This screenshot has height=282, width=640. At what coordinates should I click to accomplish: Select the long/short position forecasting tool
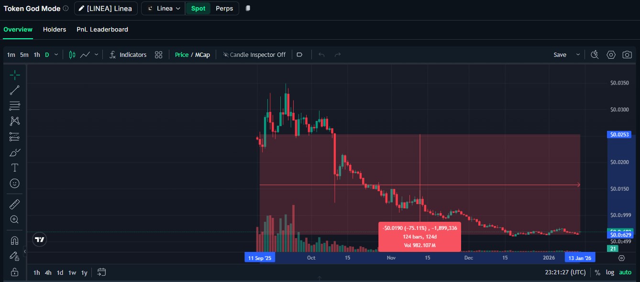click(15, 137)
